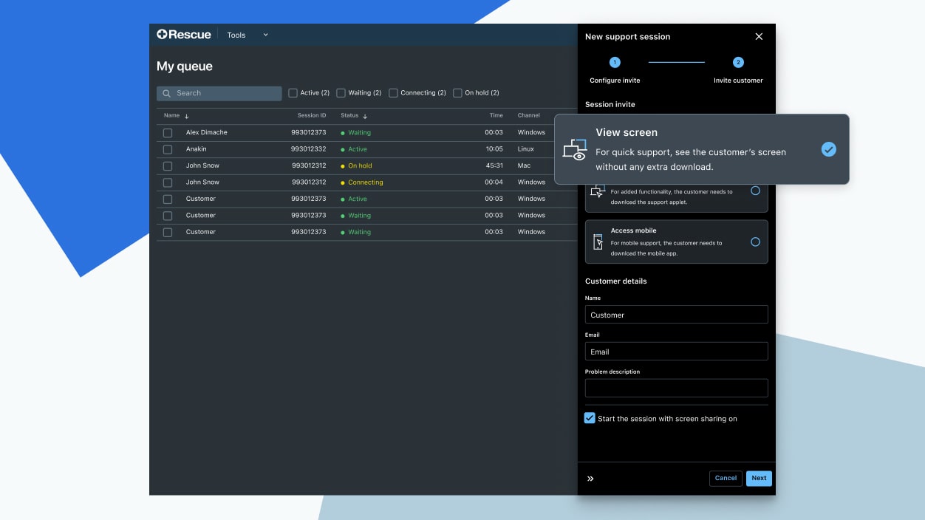The height and width of the screenshot is (520, 925).
Task: Select Alex Dimache's row checkbox
Action: (167, 132)
